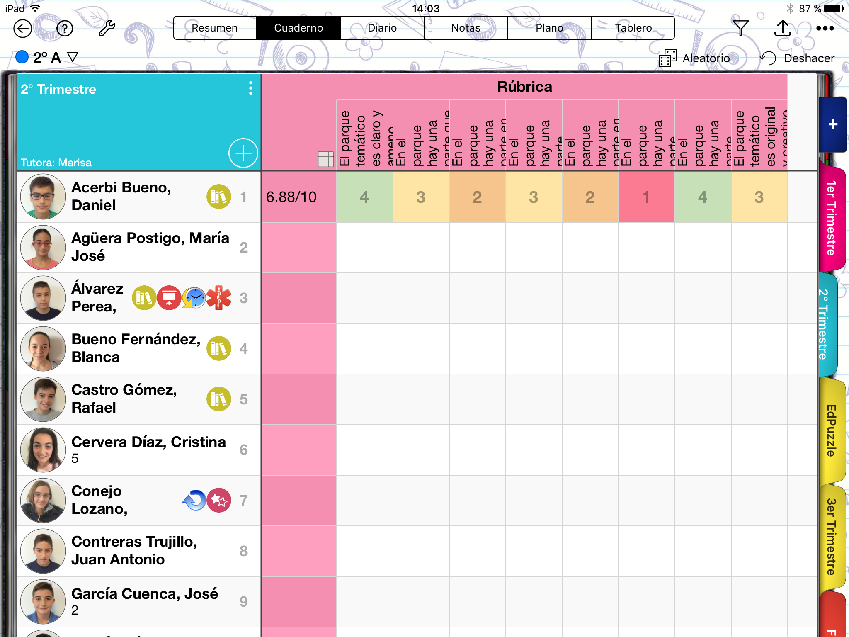Viewport: 849px width, 637px height.
Task: Tap the filter funnel icon
Action: (740, 28)
